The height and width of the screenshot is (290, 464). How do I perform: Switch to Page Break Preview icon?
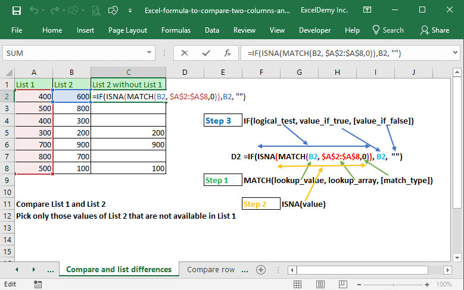[x=342, y=285]
